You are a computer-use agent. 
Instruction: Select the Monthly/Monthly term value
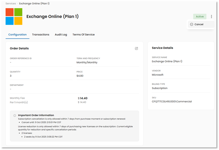(87, 62)
